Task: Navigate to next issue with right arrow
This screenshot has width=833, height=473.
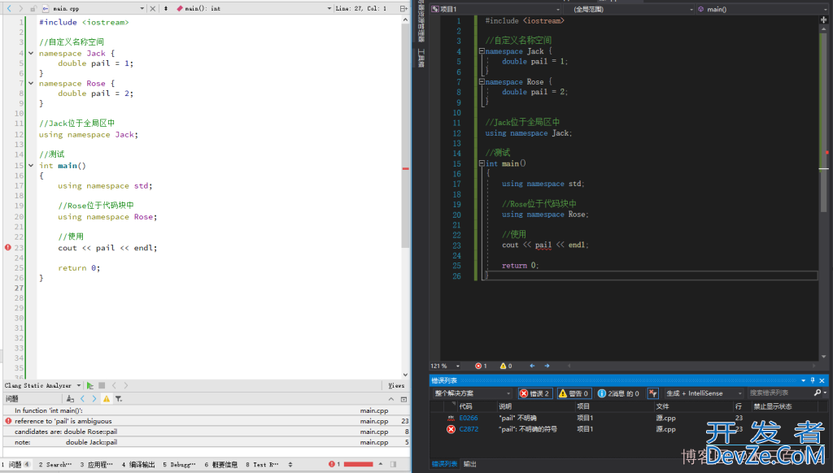Action: click(x=547, y=366)
